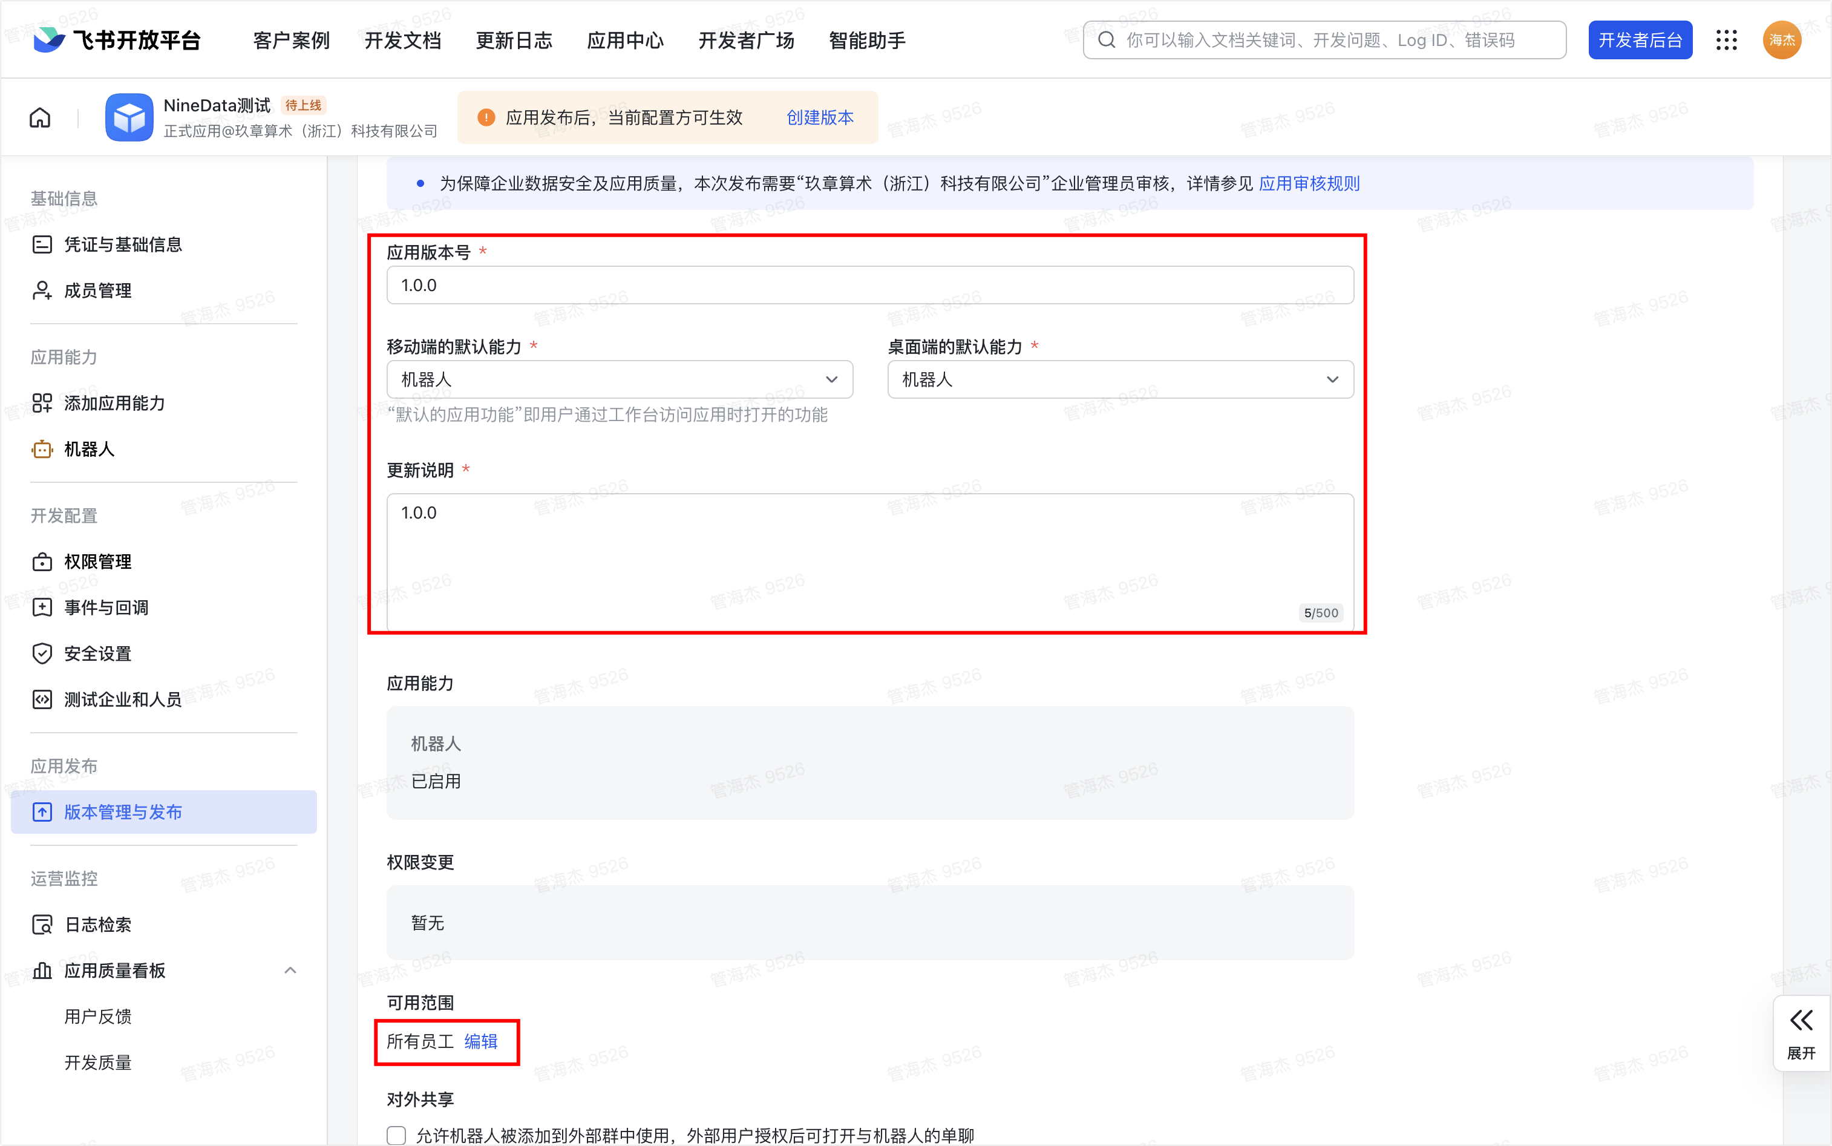Open the 桌面端的默认能力 dropdown
This screenshot has width=1832, height=1146.
1120,380
